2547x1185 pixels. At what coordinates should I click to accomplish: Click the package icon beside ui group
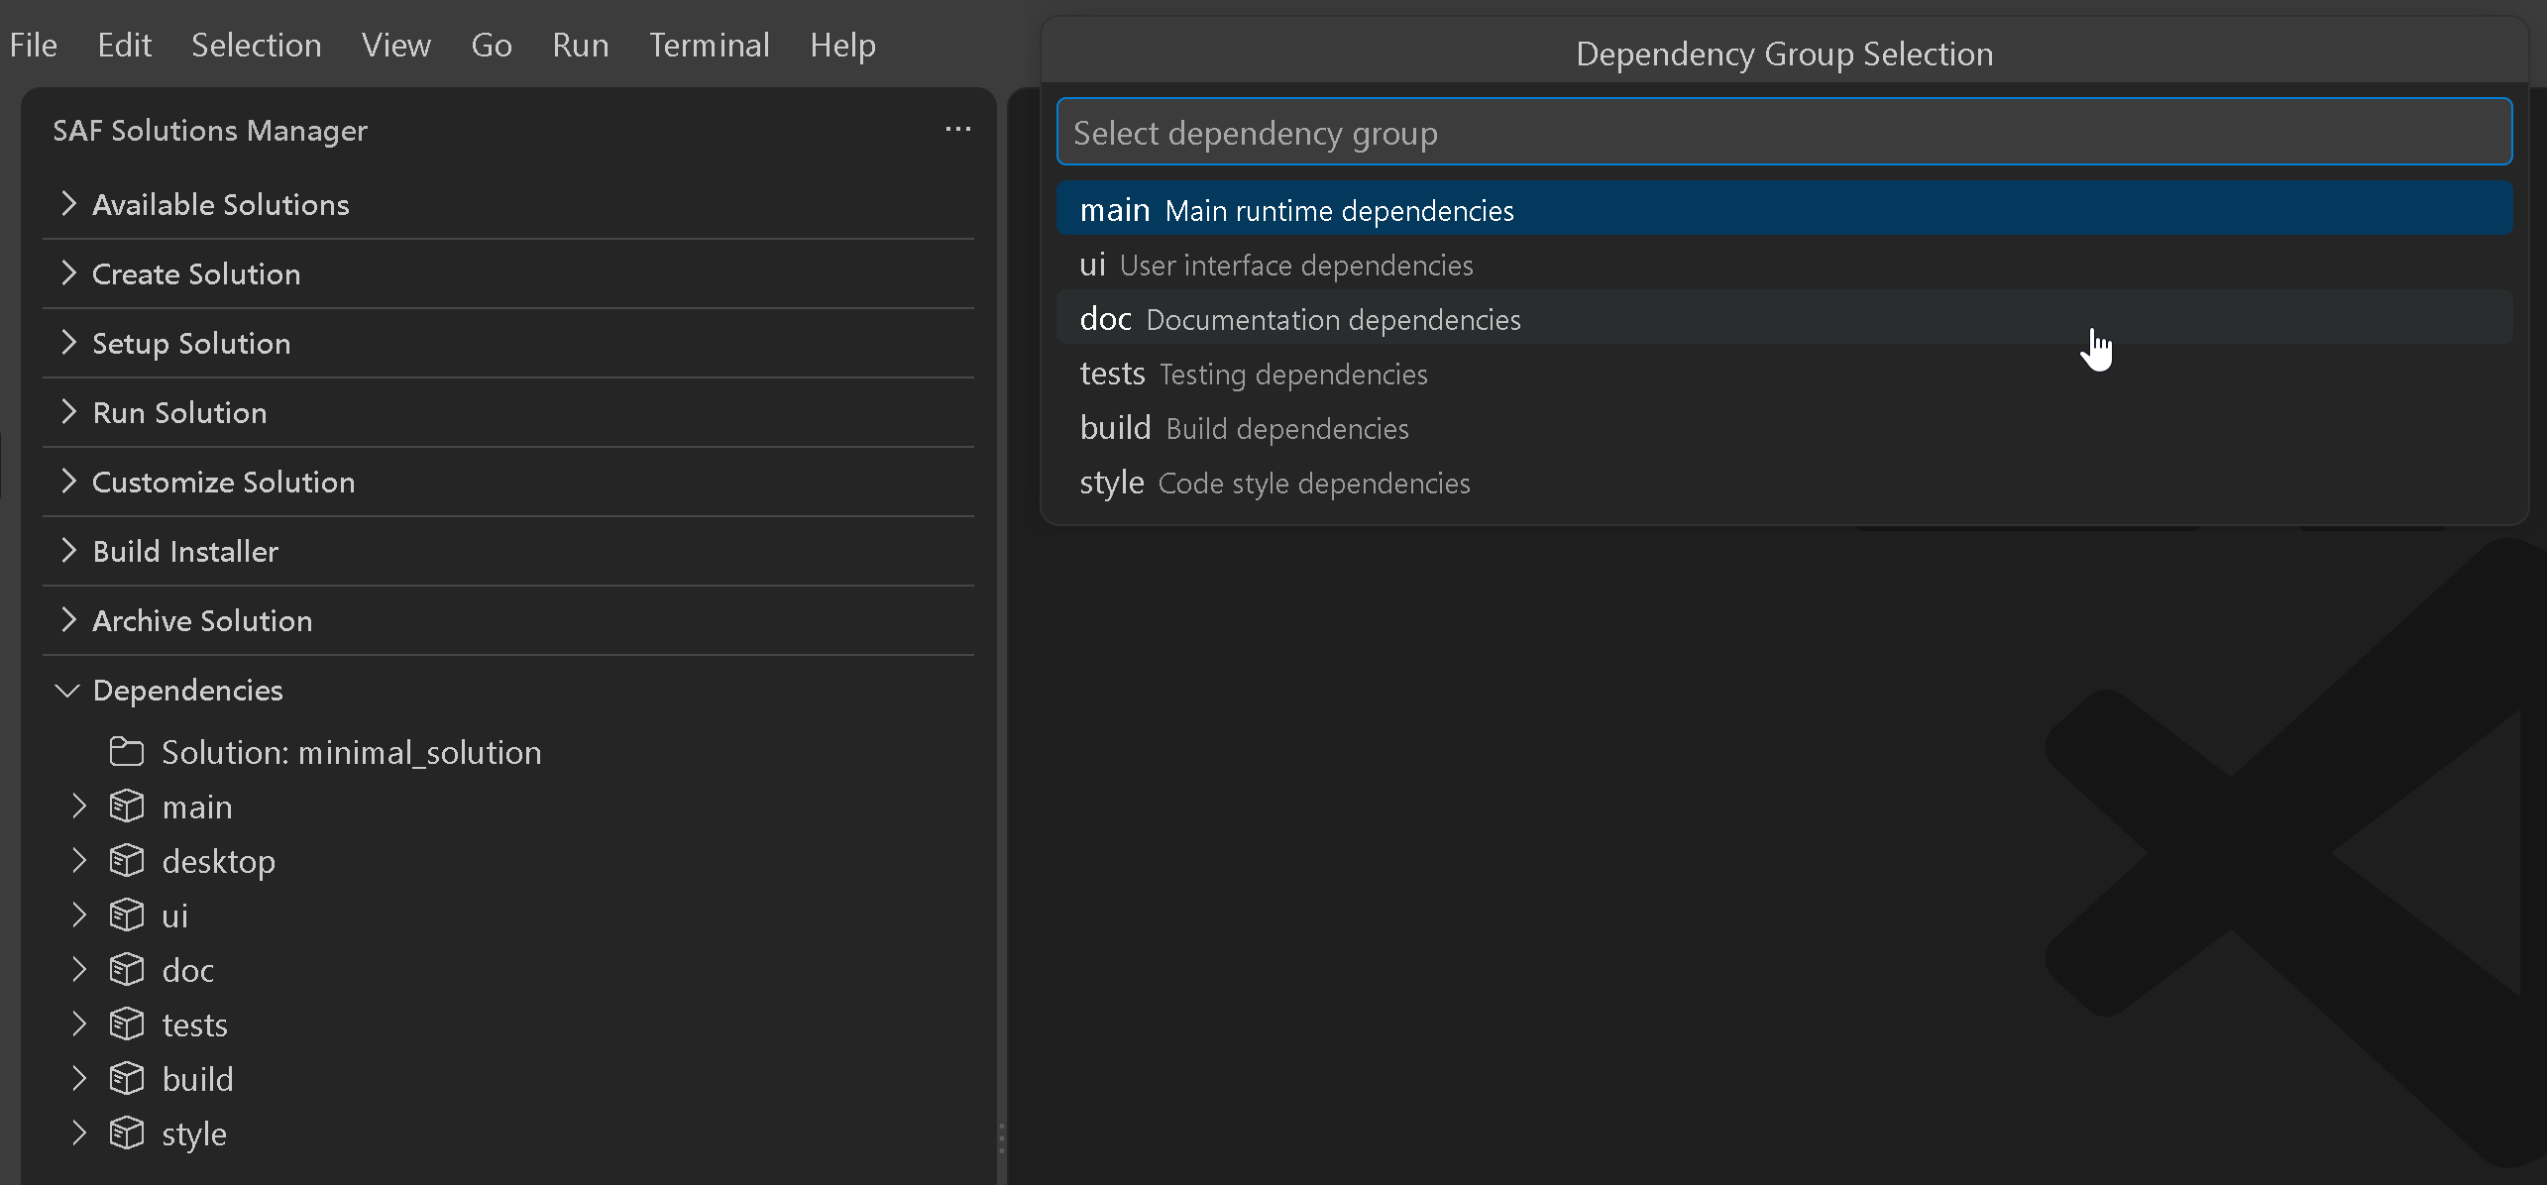(x=127, y=916)
